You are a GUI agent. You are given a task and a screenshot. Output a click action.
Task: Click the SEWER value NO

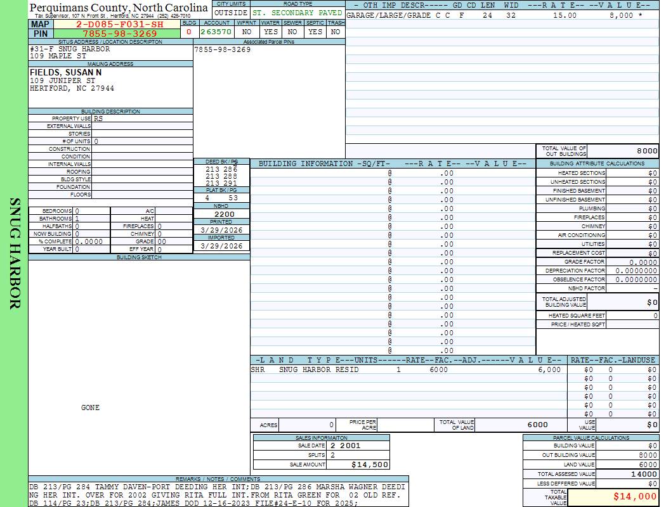click(x=292, y=32)
